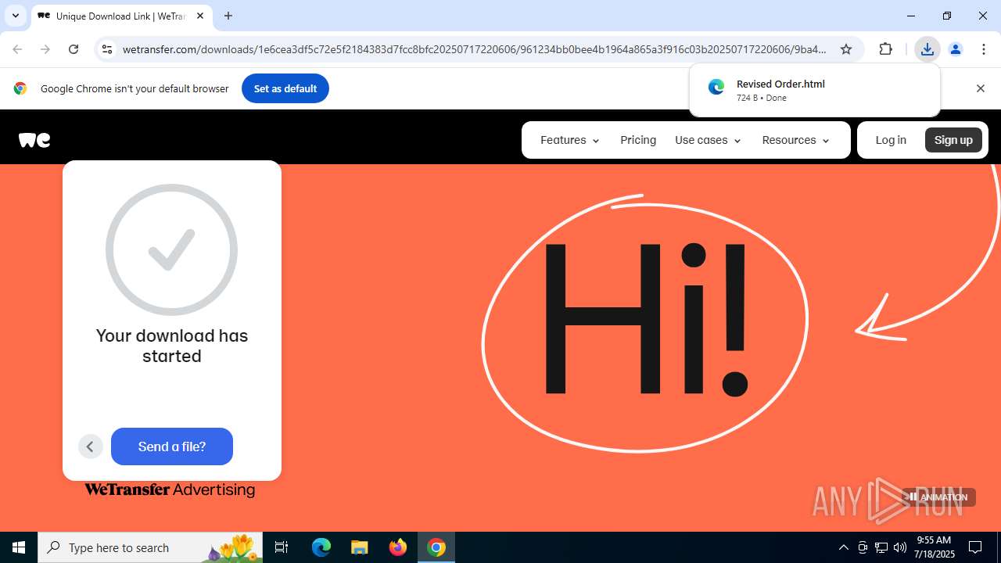The width and height of the screenshot is (1001, 563).
Task: Expand the Resources menu
Action: click(795, 140)
